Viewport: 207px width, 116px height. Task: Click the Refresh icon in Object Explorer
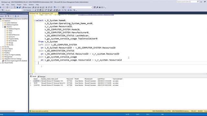click(x=16, y=16)
